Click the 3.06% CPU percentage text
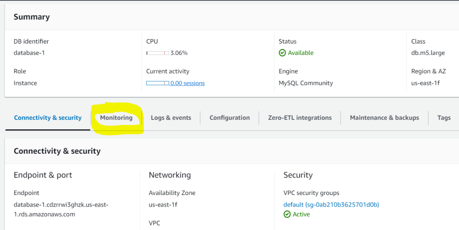Image resolution: width=459 pixels, height=230 pixels. pyautogui.click(x=179, y=53)
